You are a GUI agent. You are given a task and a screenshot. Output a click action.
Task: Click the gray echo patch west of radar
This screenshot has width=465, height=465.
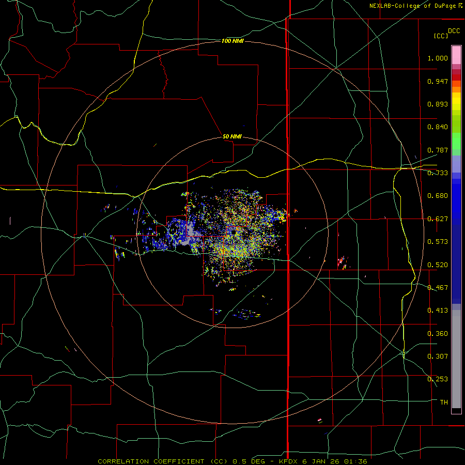tap(191, 235)
